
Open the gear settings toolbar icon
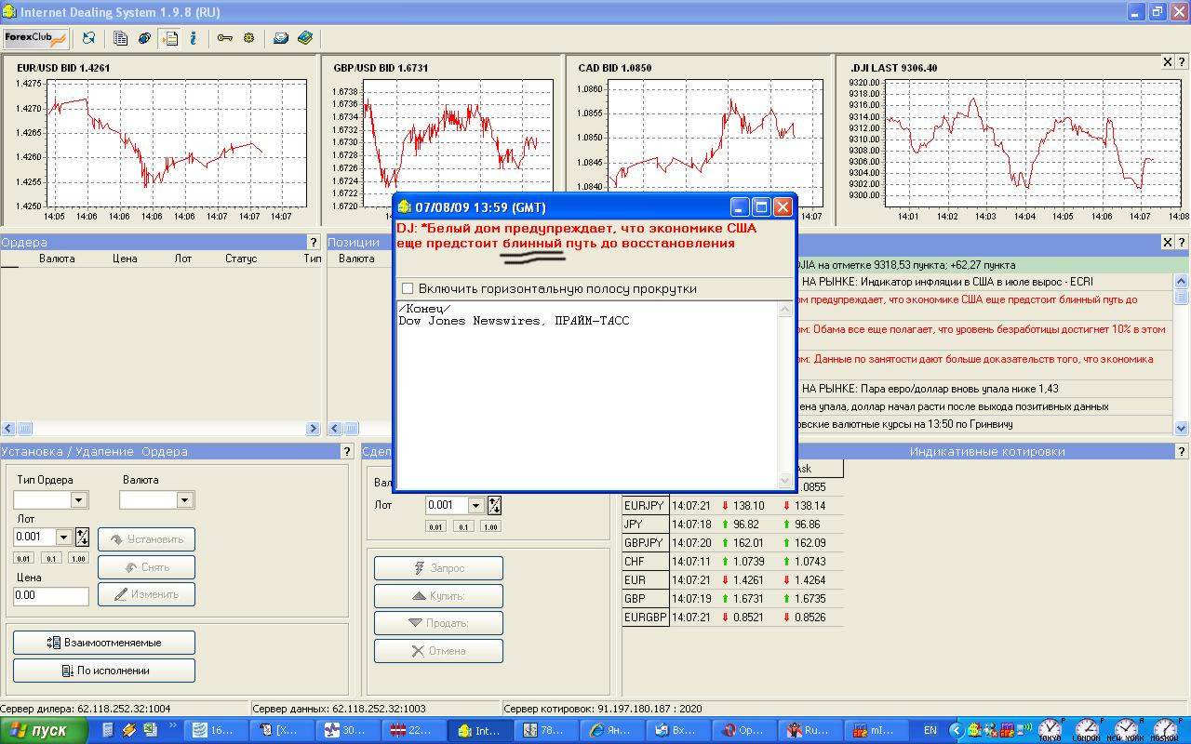click(x=248, y=38)
